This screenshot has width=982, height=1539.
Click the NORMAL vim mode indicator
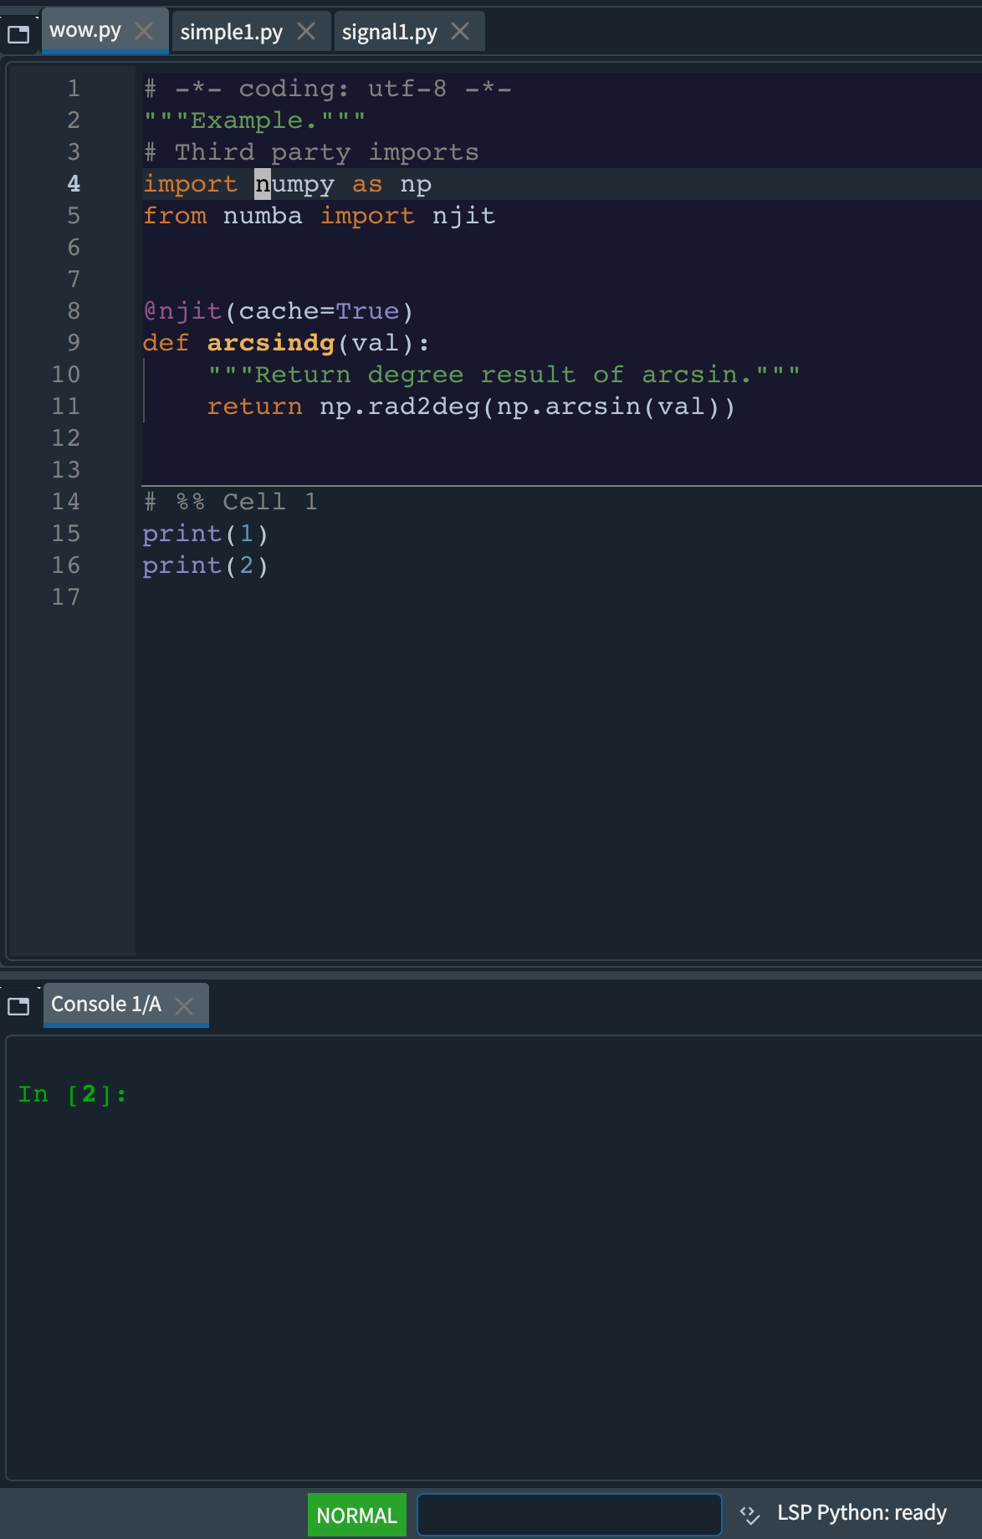[x=357, y=1515]
